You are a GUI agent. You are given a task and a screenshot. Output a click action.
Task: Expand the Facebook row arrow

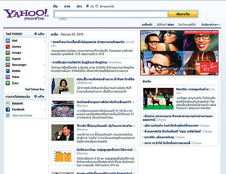coord(44,109)
